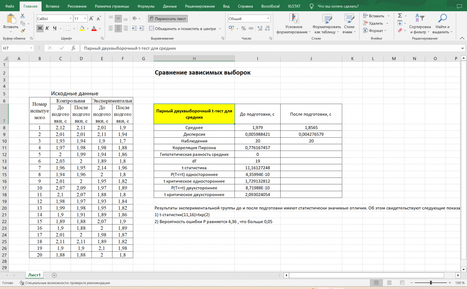Open Условное форматирование icon menu
Viewport: 467px width, 289px height.
point(294,19)
